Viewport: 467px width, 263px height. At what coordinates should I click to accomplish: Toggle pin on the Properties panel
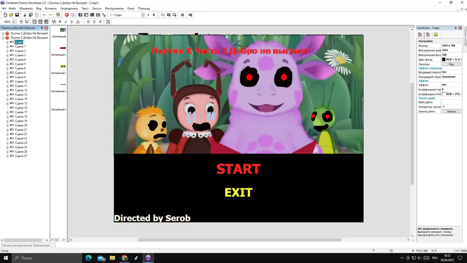(456, 28)
